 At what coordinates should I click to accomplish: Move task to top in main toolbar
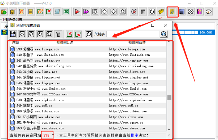click(95, 12)
